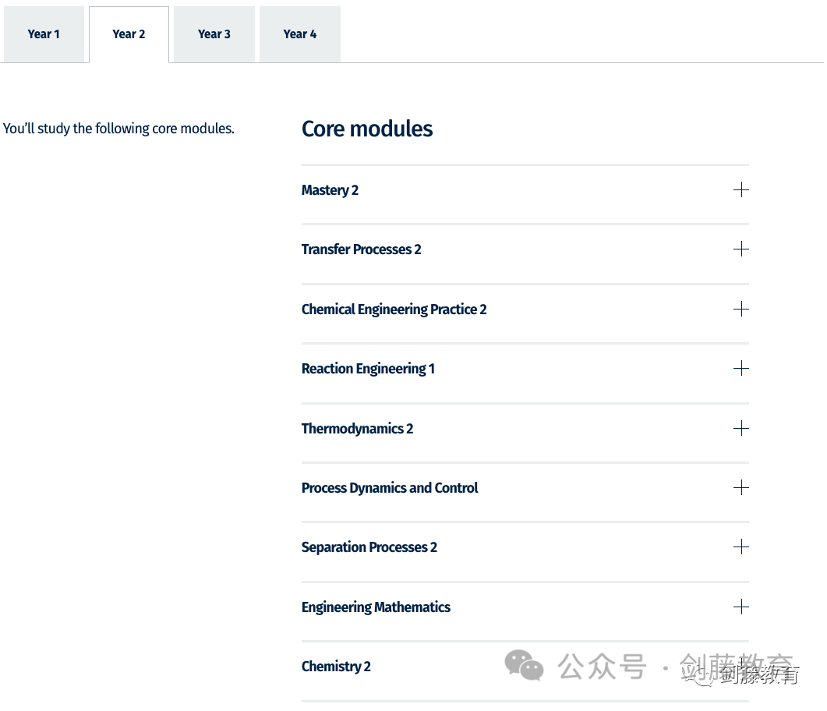Open the Year 3 tab
The image size is (827, 711).
214,34
